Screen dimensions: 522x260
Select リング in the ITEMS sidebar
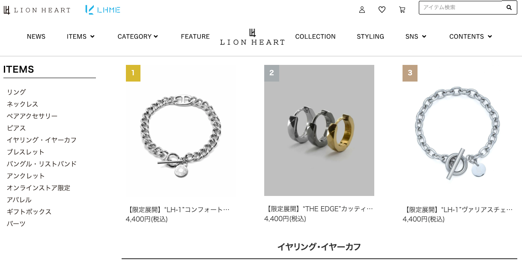[16, 92]
